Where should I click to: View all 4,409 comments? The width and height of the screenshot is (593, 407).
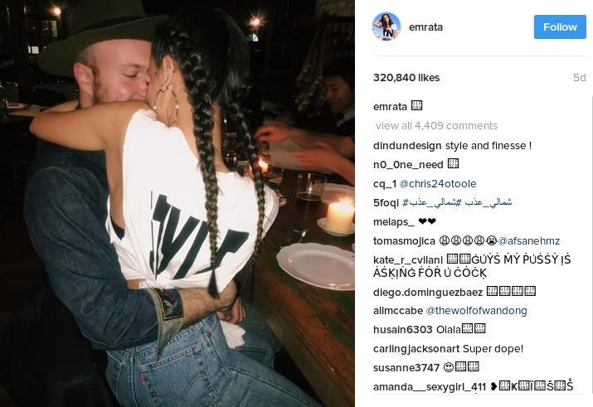click(x=436, y=126)
